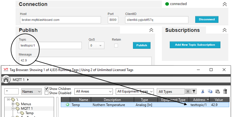Uncheck the Show Children checkbox
The image size is (234, 117).
coord(47,89)
